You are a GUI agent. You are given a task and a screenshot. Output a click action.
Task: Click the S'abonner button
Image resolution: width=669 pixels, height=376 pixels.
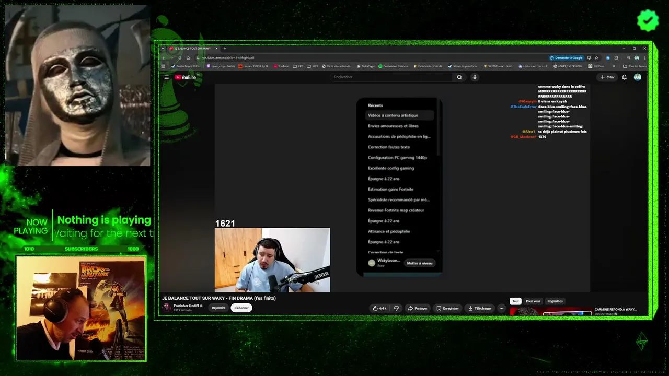click(x=241, y=308)
